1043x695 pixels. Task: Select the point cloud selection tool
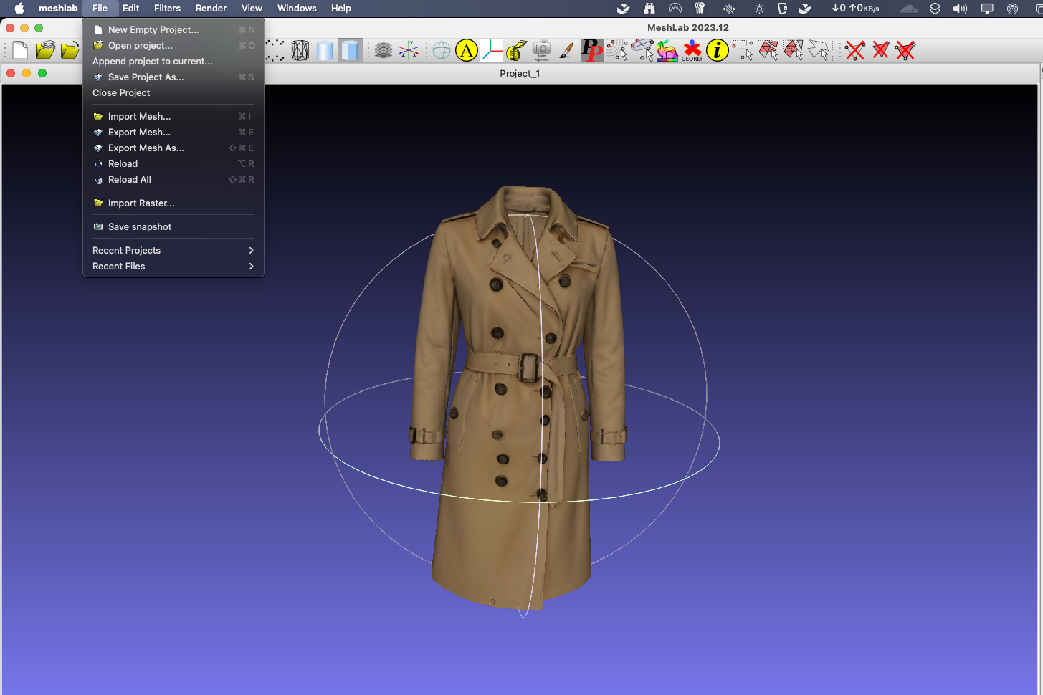[x=616, y=50]
